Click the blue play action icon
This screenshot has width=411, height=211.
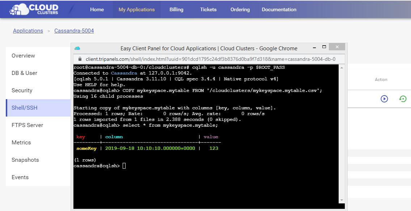click(x=384, y=99)
